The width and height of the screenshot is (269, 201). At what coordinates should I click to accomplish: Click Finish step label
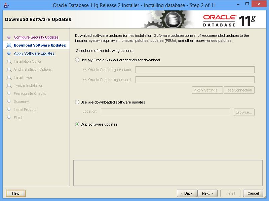18,118
